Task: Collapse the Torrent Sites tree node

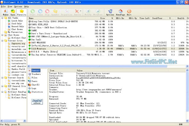Action: click(x=2, y=41)
